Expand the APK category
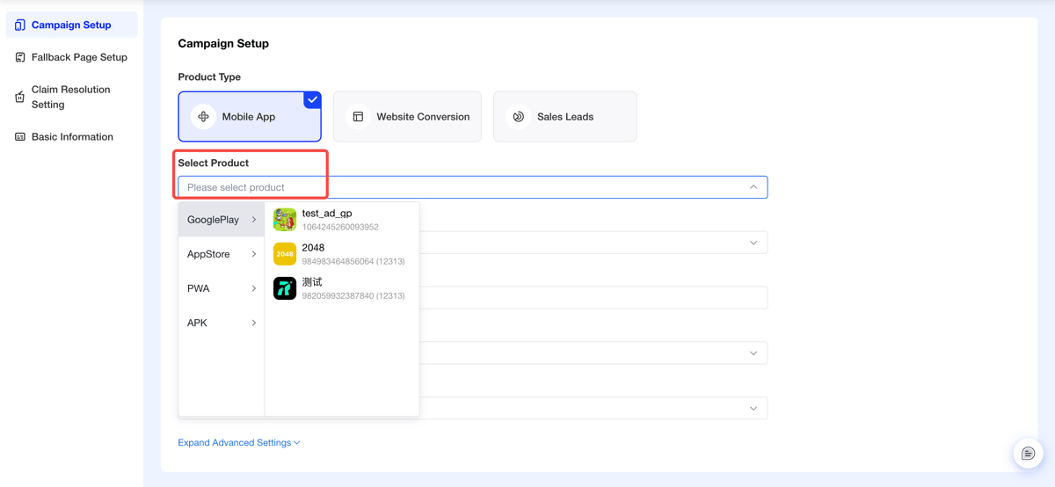 tap(222, 323)
